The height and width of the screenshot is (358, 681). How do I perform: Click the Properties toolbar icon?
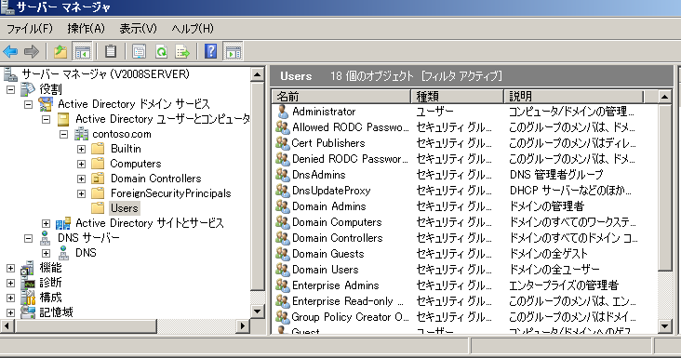pos(139,52)
